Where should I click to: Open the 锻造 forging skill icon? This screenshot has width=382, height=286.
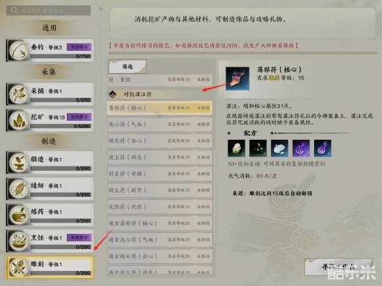pos(18,163)
